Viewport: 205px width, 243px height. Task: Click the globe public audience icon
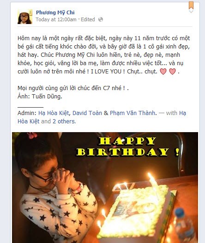tap(101, 19)
